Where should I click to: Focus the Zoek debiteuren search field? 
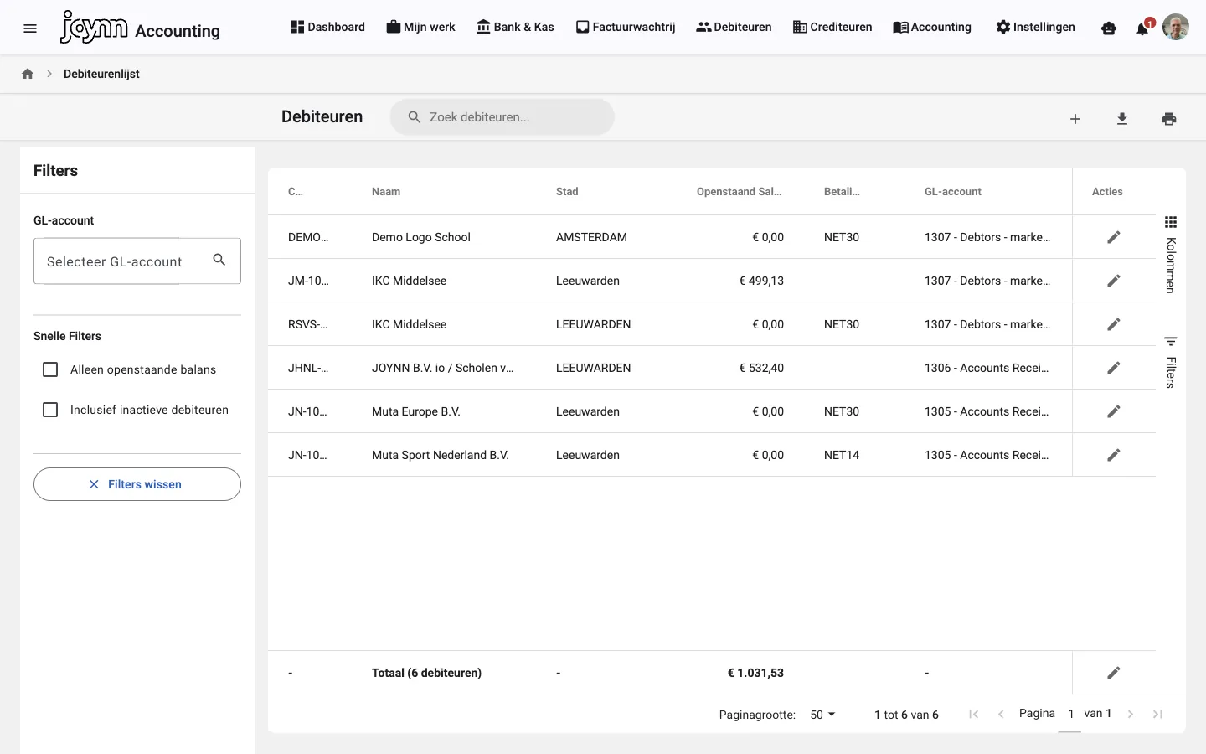coord(502,117)
